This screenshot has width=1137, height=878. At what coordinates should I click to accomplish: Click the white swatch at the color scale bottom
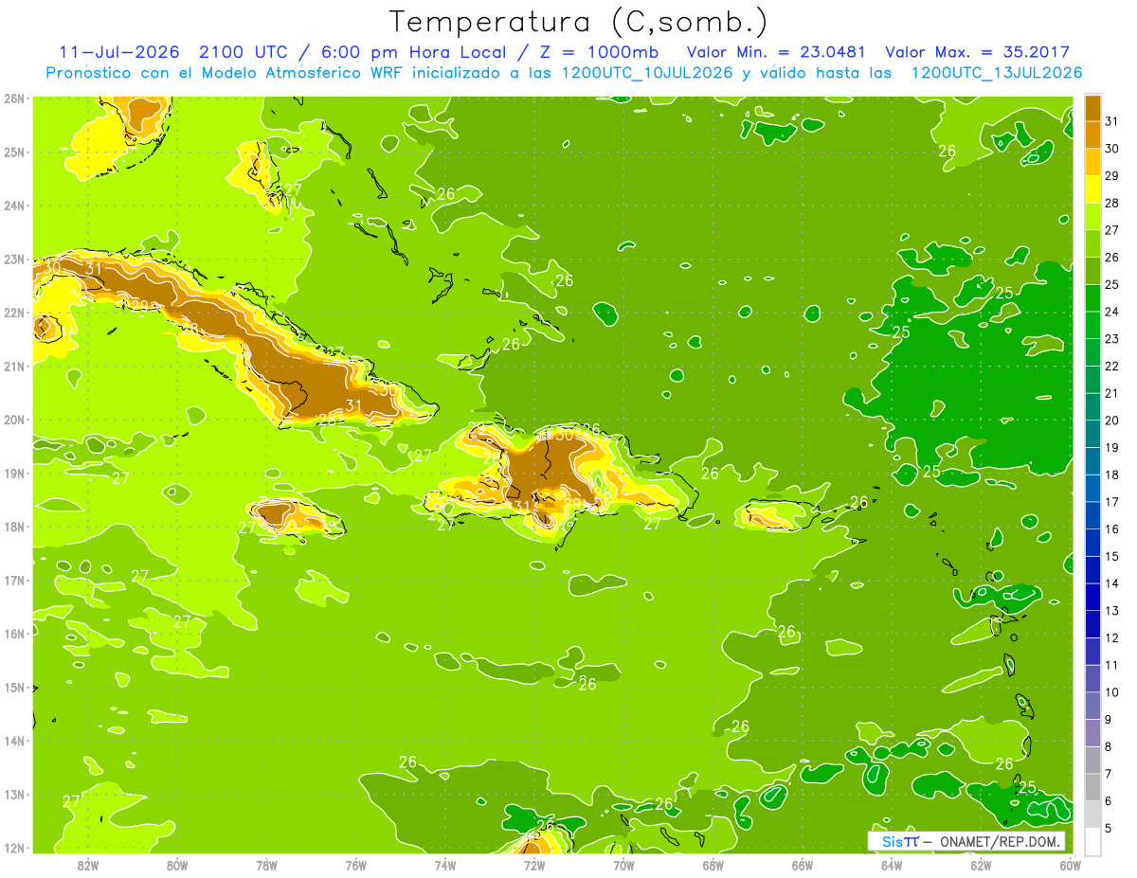click(x=1092, y=841)
